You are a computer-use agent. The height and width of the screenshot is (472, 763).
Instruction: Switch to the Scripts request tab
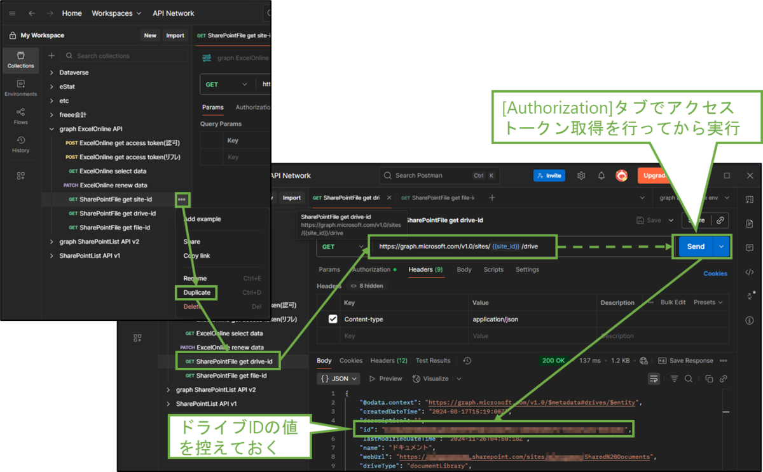tap(493, 269)
